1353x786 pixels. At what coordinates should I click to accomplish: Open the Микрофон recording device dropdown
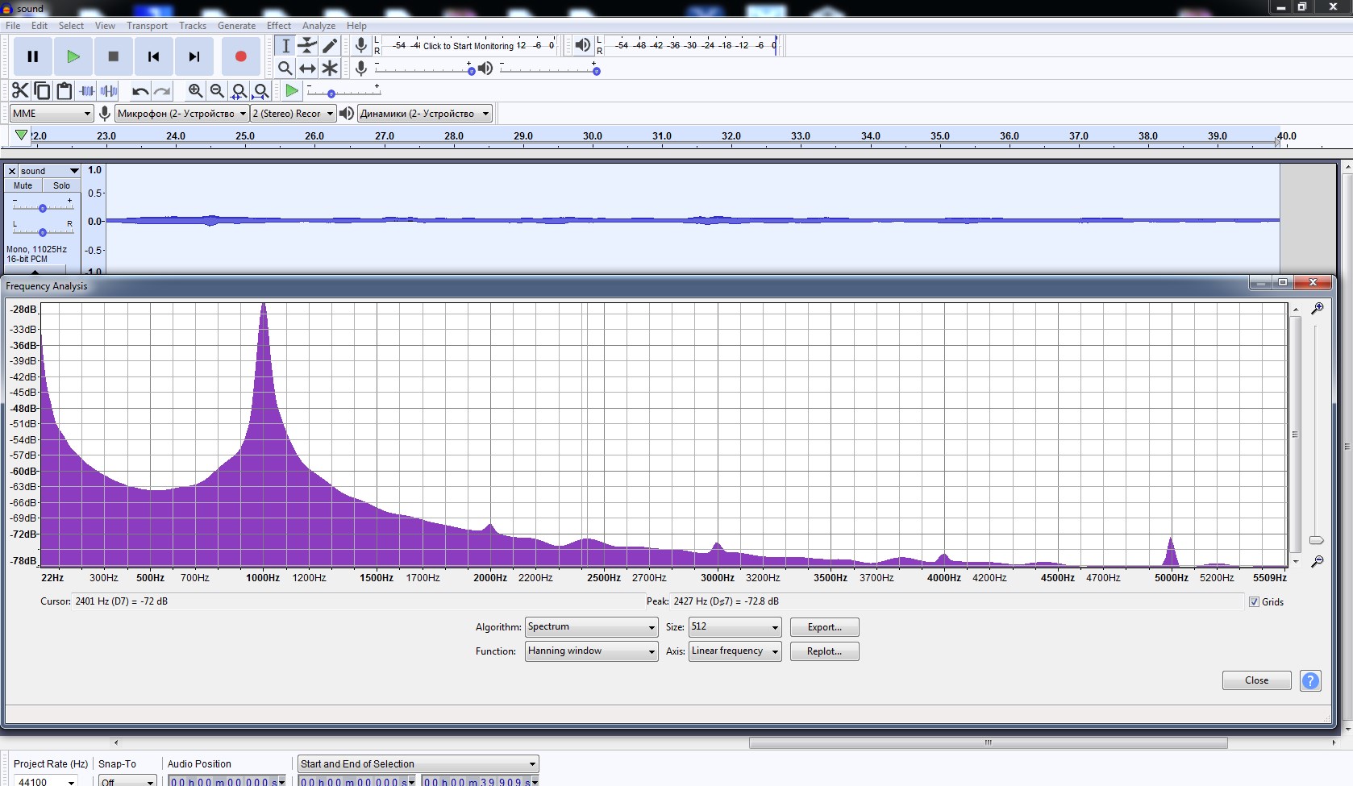pos(181,114)
